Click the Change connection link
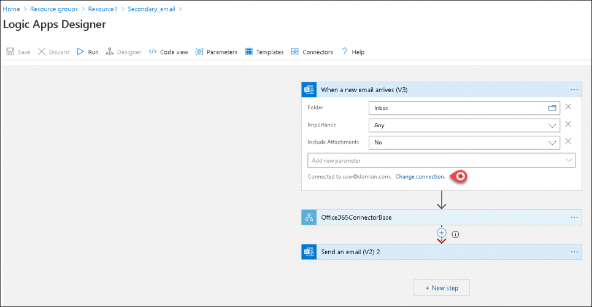592x307 pixels. 420,177
